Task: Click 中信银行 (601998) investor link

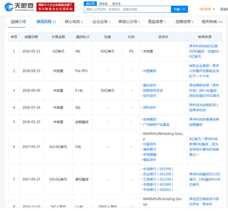Action: [156, 169]
